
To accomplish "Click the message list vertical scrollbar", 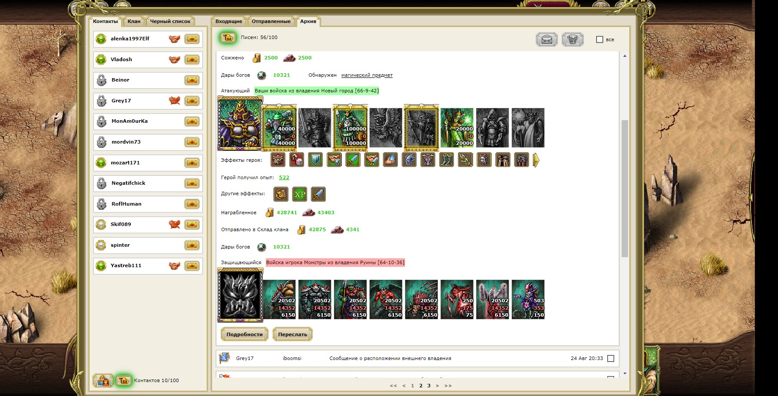I will click(x=625, y=188).
